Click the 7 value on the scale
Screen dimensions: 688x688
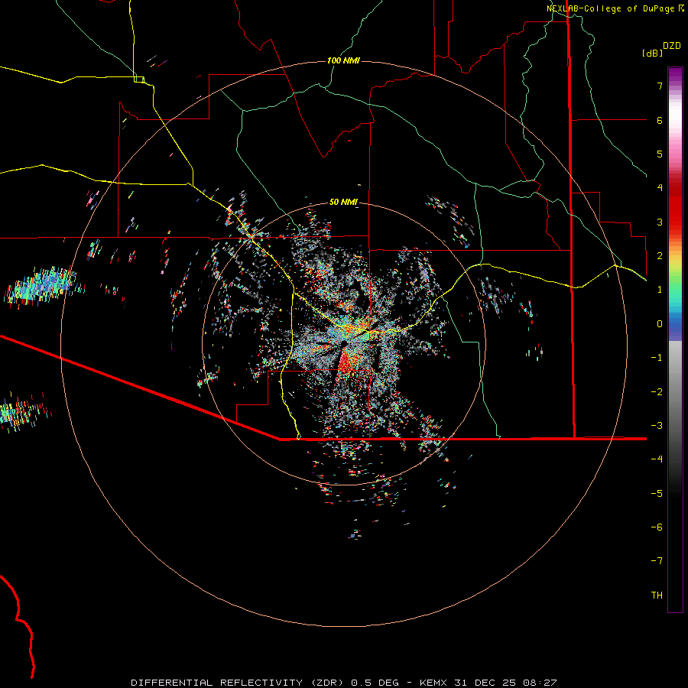click(x=660, y=86)
